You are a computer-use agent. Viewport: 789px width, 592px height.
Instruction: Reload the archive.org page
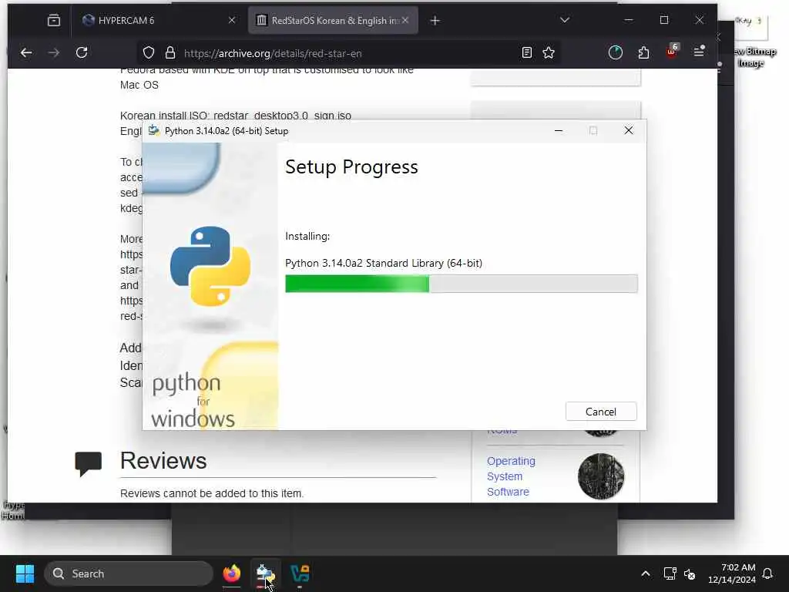coord(82,52)
